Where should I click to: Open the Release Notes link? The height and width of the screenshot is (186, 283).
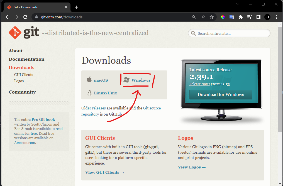(x=200, y=84)
